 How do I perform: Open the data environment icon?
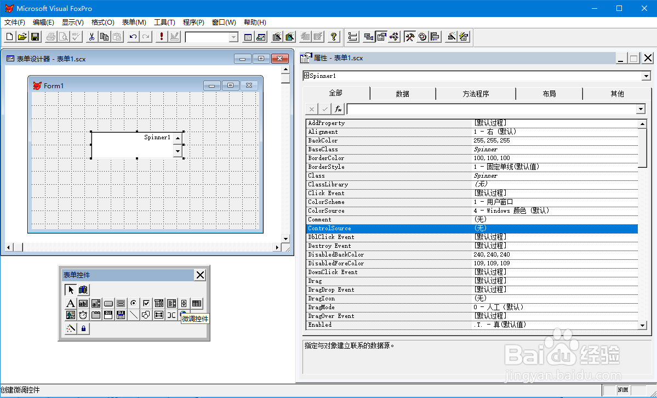click(x=368, y=37)
